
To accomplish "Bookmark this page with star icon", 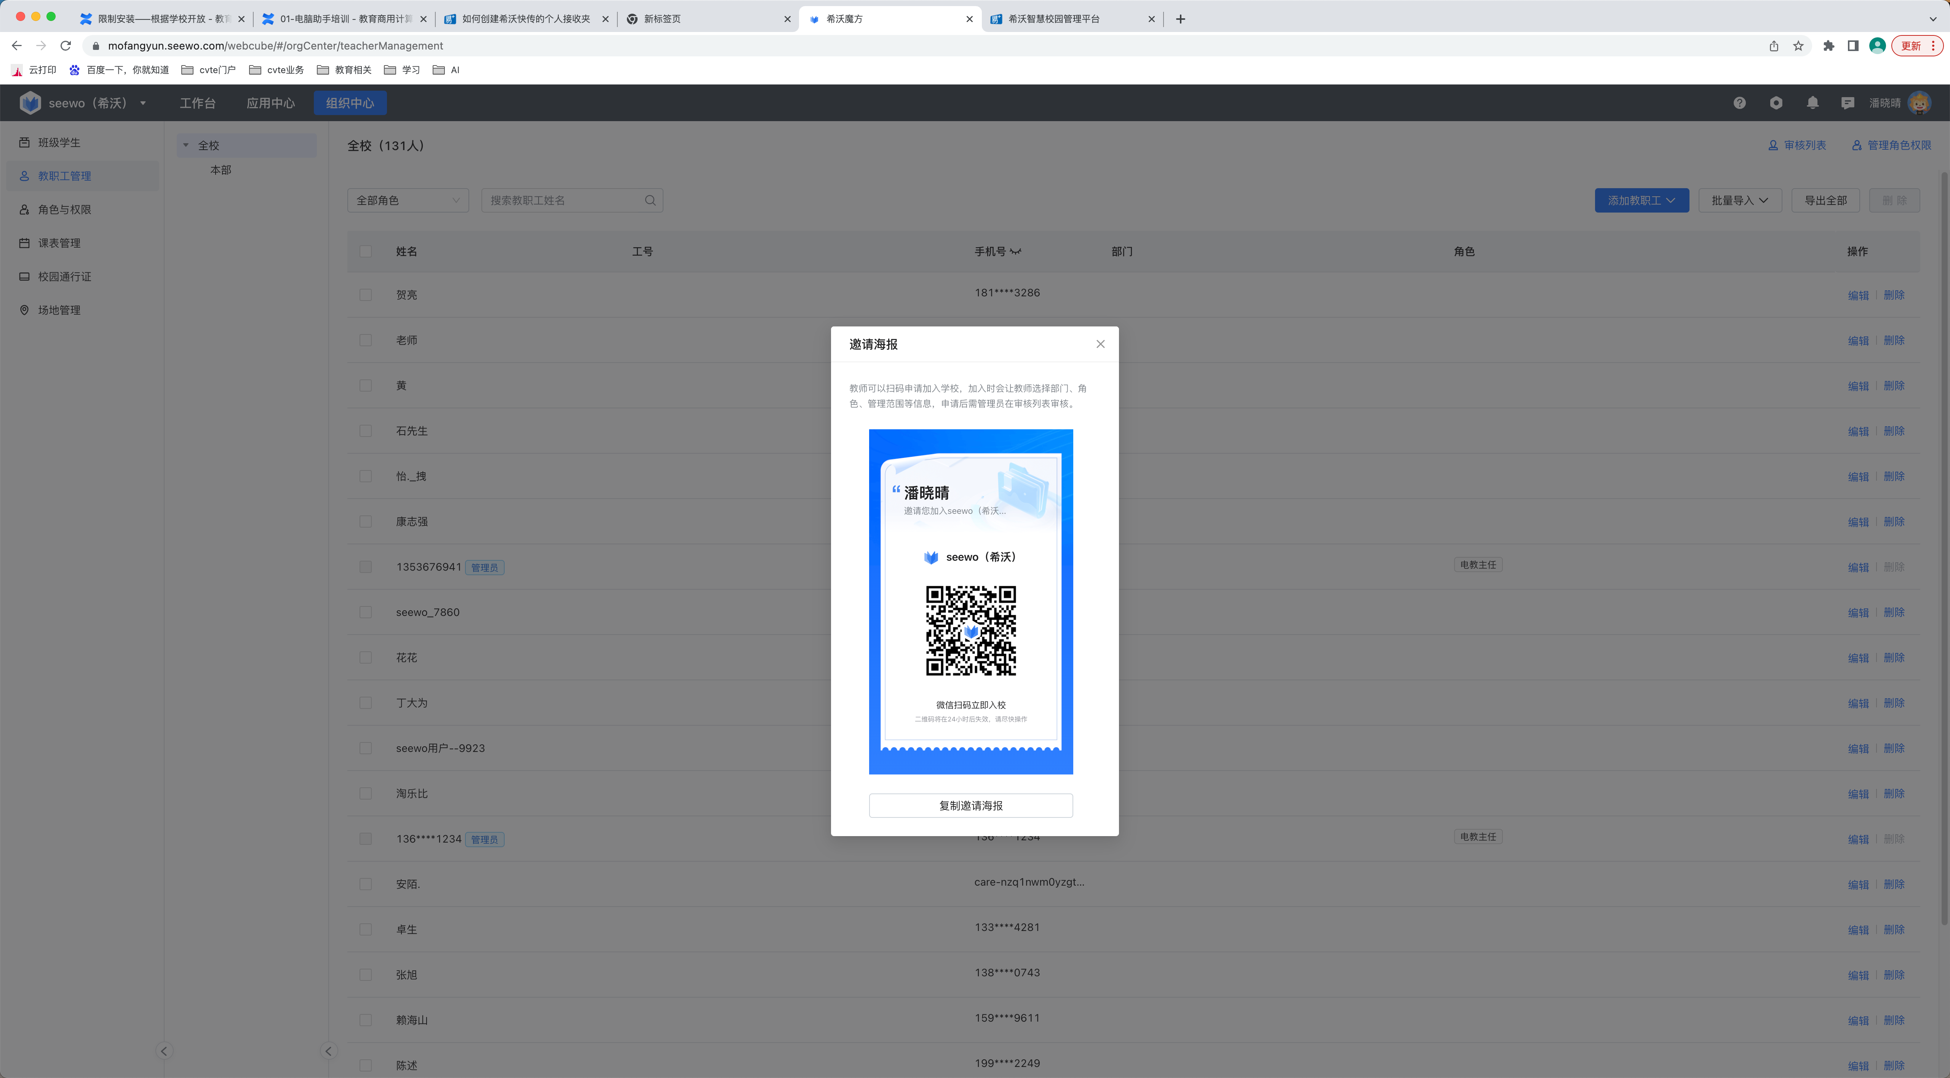I will click(x=1798, y=46).
